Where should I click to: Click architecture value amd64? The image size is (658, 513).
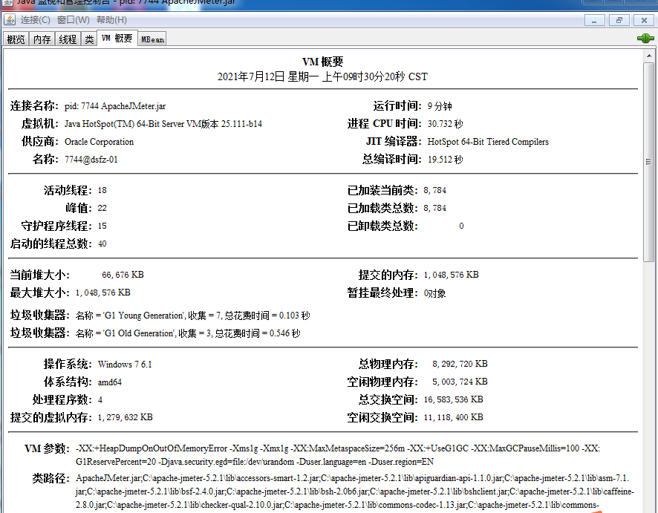[x=109, y=382]
